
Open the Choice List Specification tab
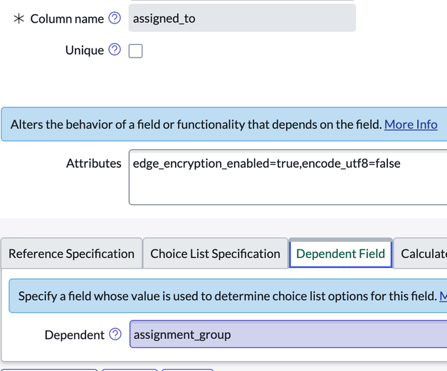(x=215, y=254)
